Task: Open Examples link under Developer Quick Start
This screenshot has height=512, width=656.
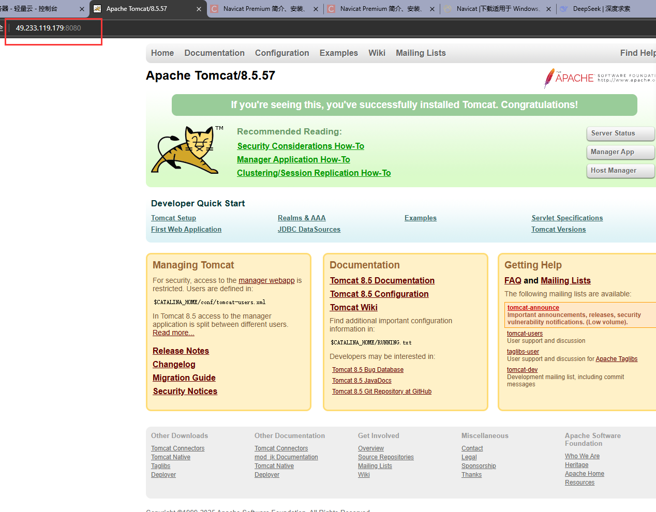Action: click(x=421, y=218)
